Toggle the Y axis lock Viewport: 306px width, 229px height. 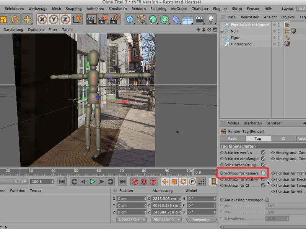pyautogui.click(x=54, y=19)
